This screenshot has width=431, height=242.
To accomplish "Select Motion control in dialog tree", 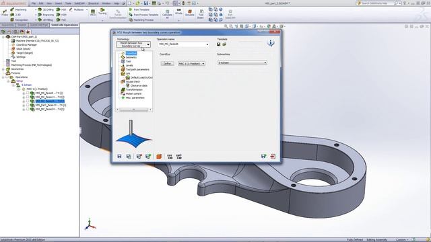I will tap(133, 93).
